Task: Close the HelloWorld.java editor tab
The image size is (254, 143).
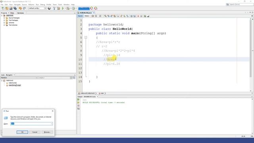Action: coord(94,13)
